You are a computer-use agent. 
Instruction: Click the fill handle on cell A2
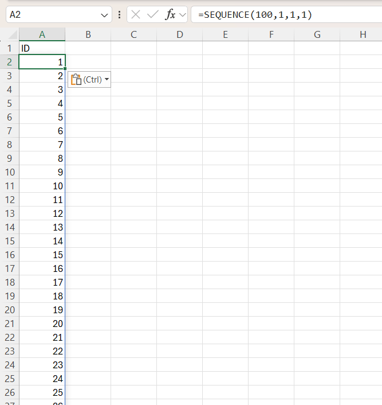(x=65, y=68)
